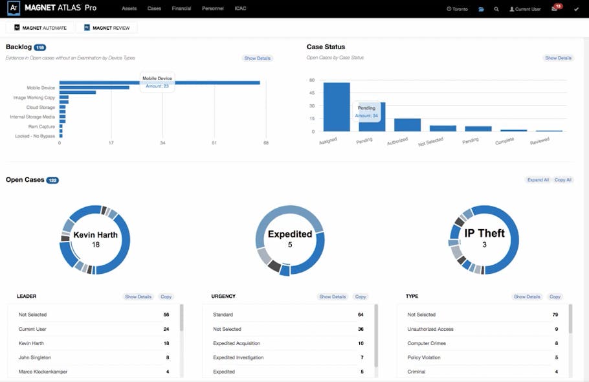
Task: Navigate to the Financial section
Action: (181, 8)
